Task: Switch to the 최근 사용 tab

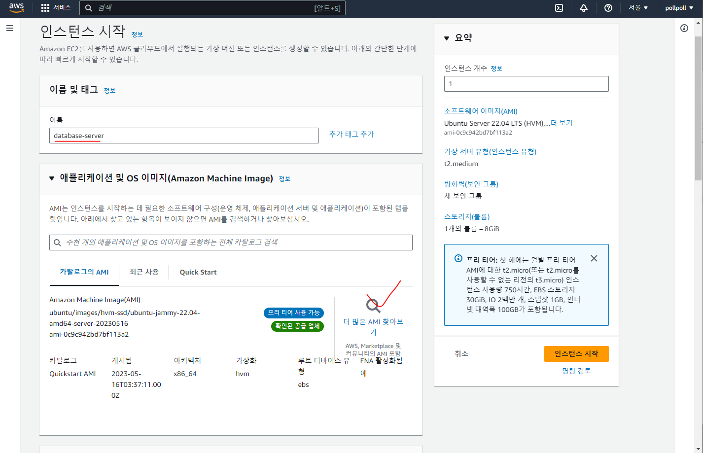Action: 144,272
